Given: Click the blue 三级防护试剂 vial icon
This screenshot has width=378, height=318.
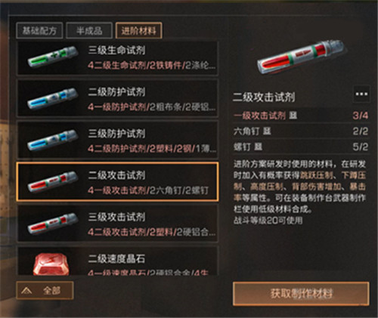Looking at the screenshot, I should 53,140.
